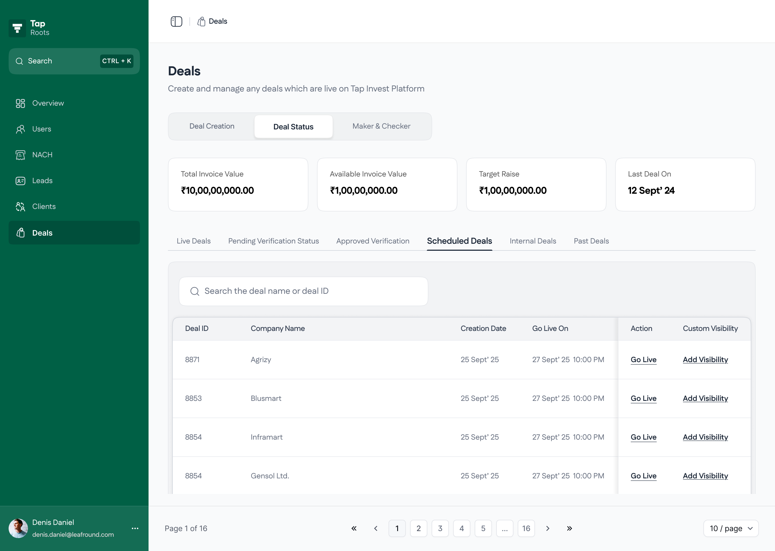The height and width of the screenshot is (551, 775).
Task: Click Add Visibility for Blusmart
Action: pyautogui.click(x=706, y=398)
